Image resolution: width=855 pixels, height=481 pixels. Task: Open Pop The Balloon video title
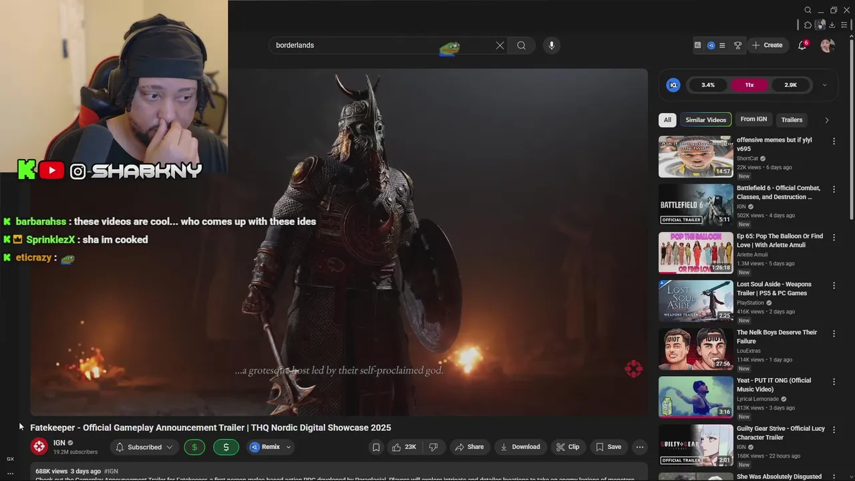pyautogui.click(x=780, y=240)
